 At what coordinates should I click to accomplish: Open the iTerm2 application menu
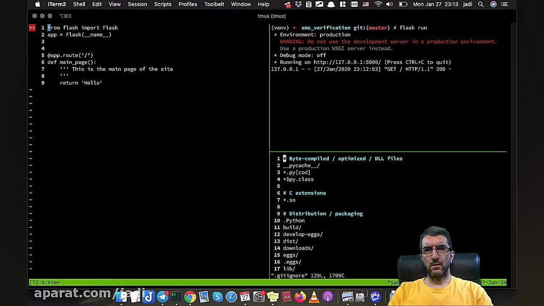(57, 4)
